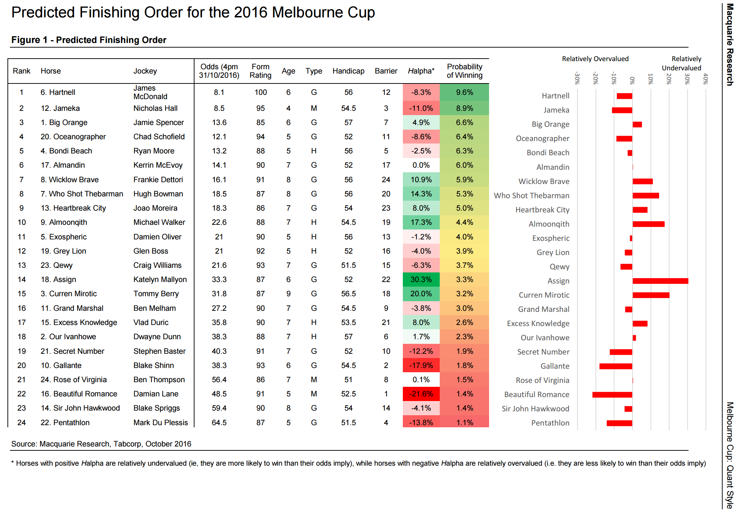Click jockey name Frankie Dettori
Screen dimensions: 740x520
click(x=158, y=180)
